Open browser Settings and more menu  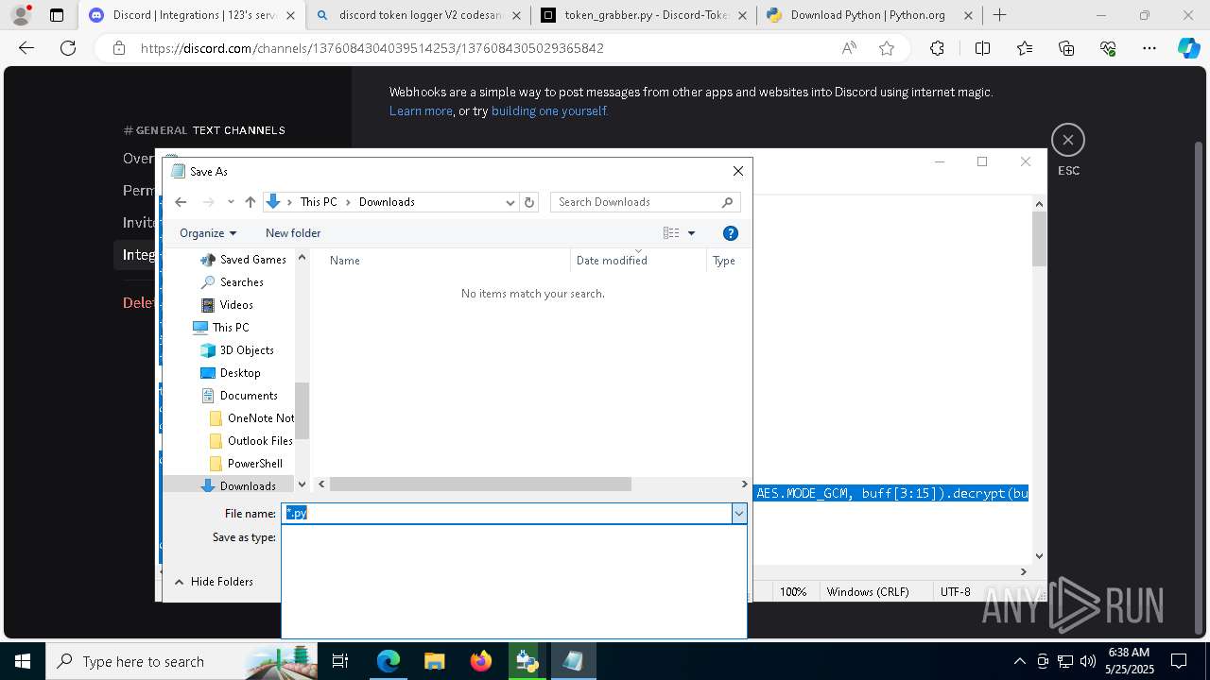click(1149, 48)
